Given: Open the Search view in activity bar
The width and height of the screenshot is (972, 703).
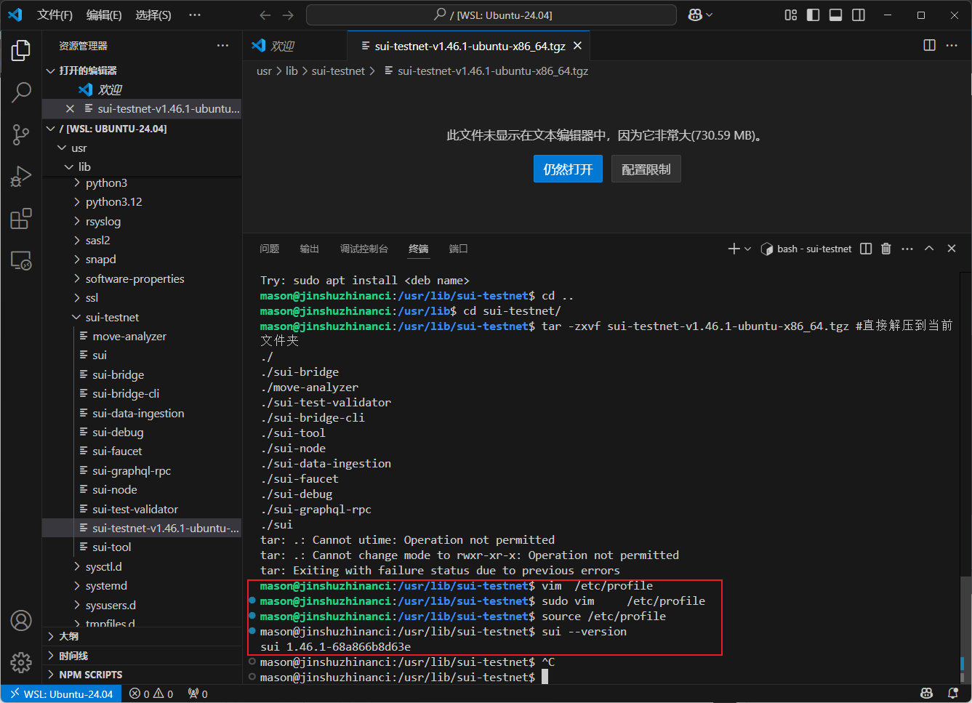Looking at the screenshot, I should pyautogui.click(x=21, y=92).
